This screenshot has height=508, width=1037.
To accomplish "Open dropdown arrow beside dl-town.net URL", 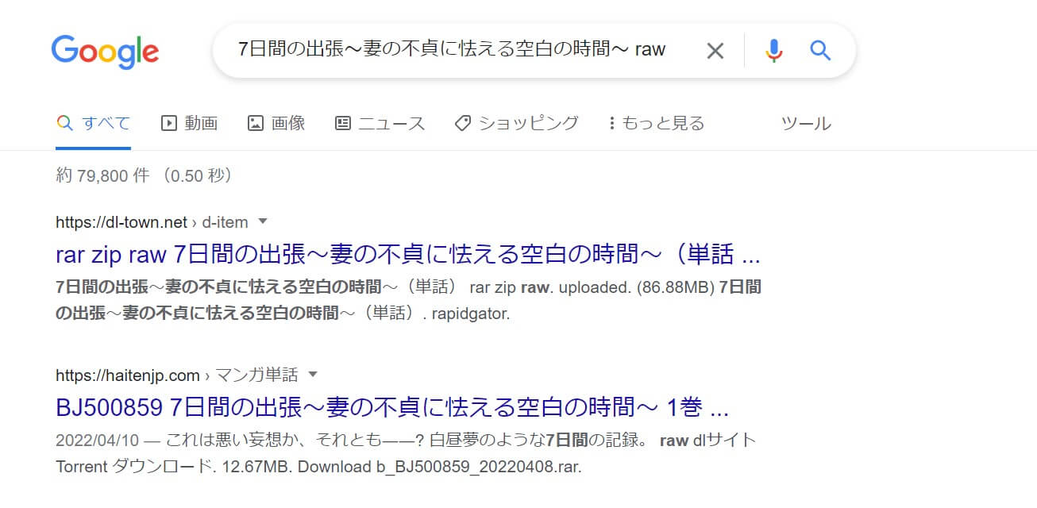I will 264,221.
